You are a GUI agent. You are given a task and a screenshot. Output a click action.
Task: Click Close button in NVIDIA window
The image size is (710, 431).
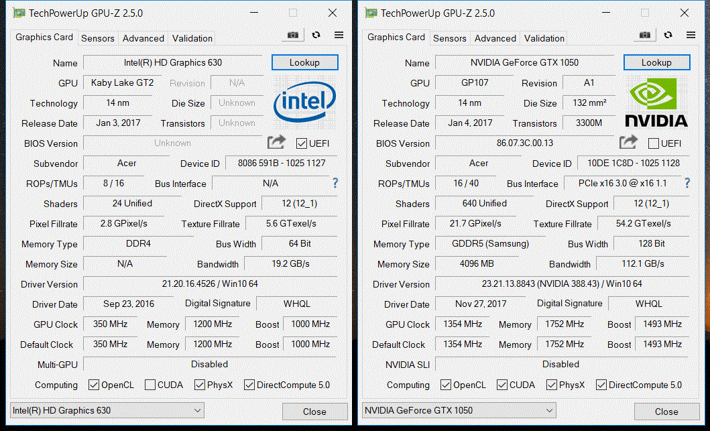point(666,412)
